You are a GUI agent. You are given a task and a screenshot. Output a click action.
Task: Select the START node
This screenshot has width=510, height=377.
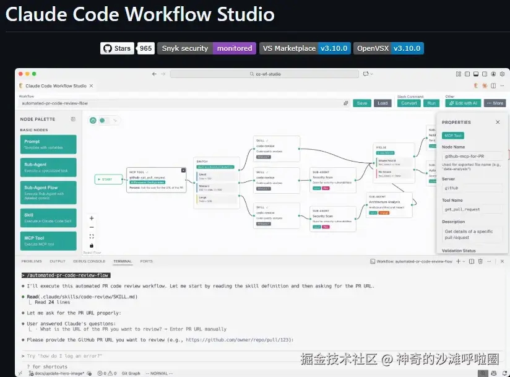tap(108, 180)
